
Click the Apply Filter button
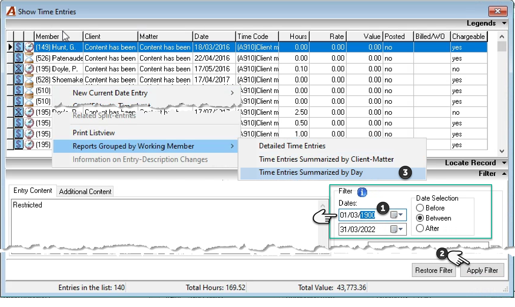click(x=482, y=270)
